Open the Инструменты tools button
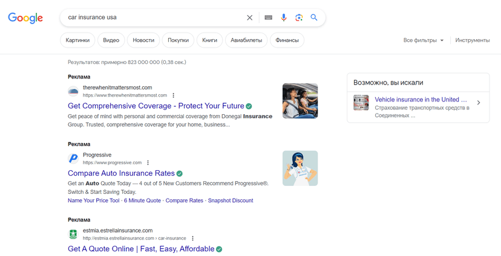 pyautogui.click(x=472, y=40)
